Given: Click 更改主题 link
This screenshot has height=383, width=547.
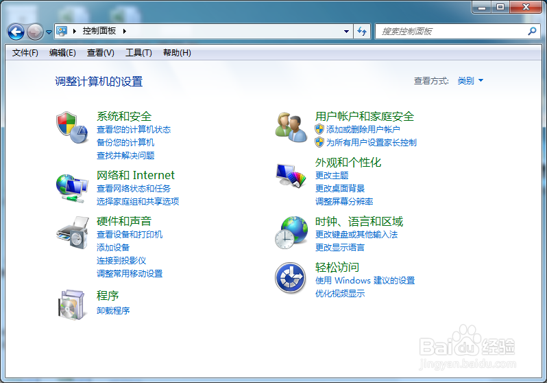Looking at the screenshot, I should (x=332, y=176).
